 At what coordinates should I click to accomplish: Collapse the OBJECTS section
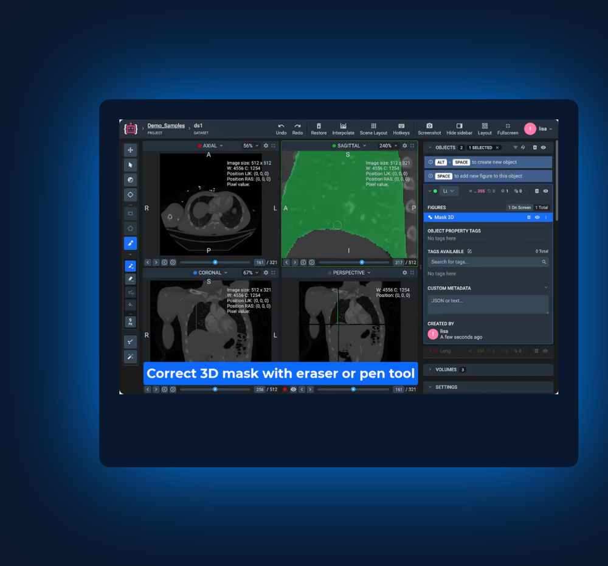click(x=430, y=147)
